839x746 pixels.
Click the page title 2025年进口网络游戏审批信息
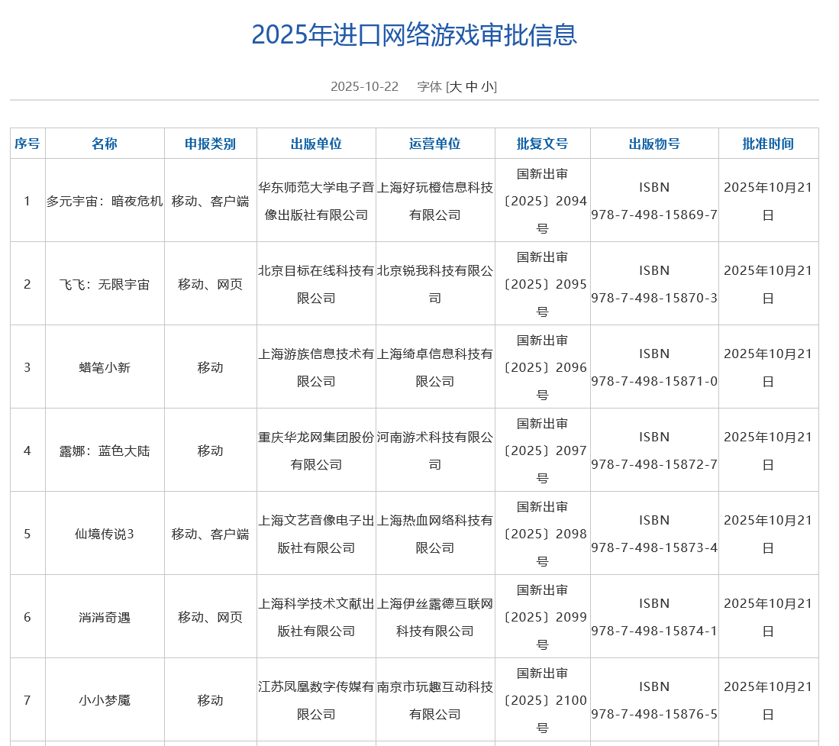414,35
